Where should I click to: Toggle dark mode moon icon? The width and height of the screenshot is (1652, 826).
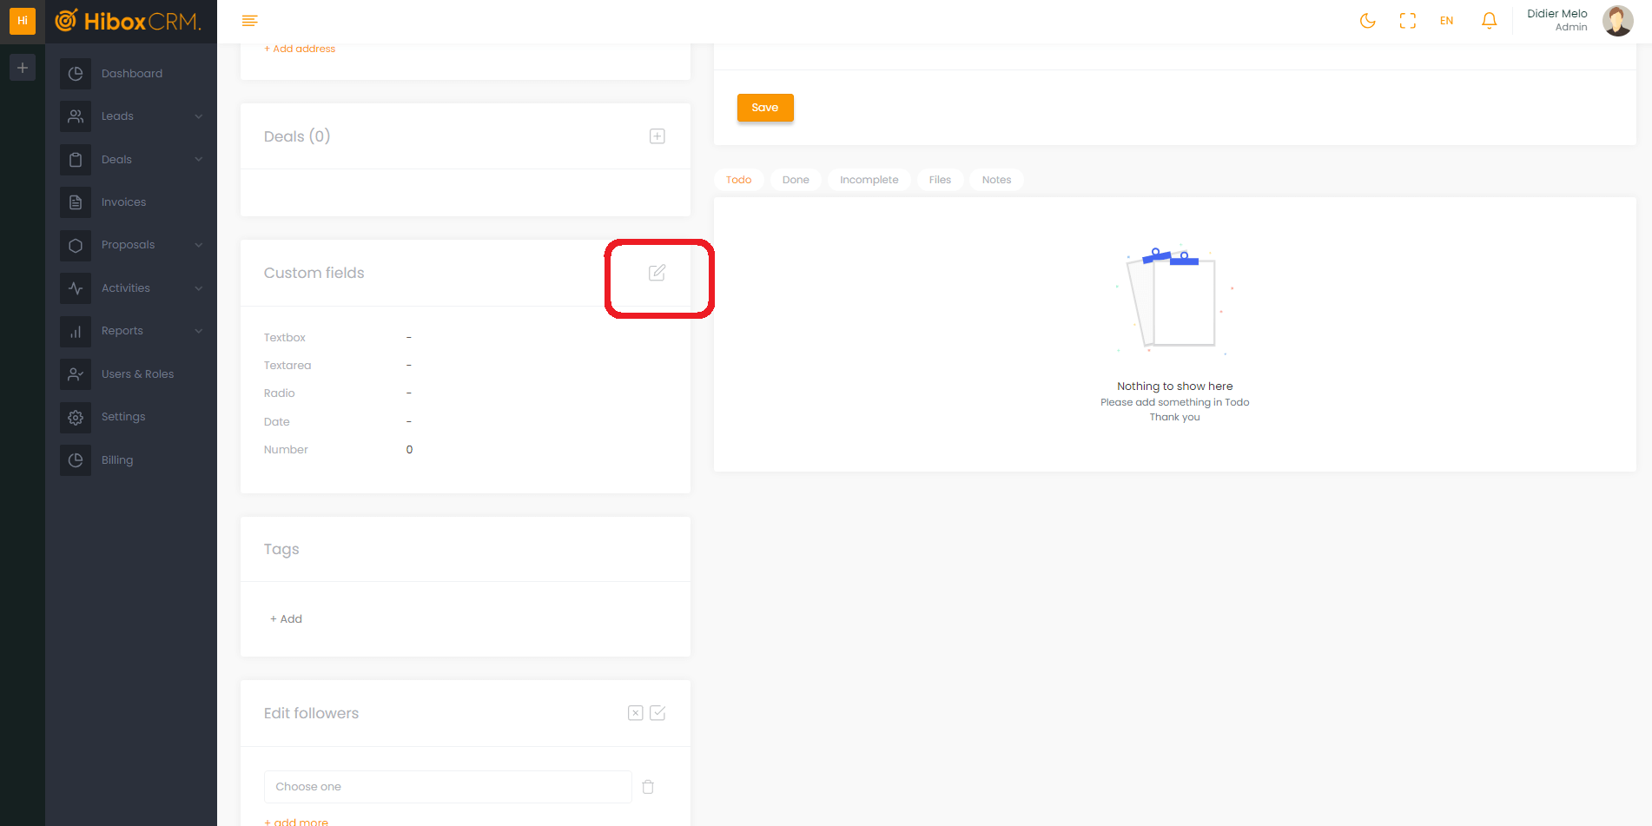click(x=1367, y=21)
